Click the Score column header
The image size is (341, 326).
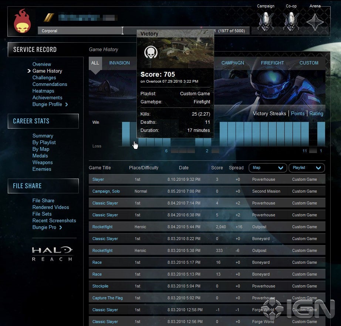click(217, 168)
